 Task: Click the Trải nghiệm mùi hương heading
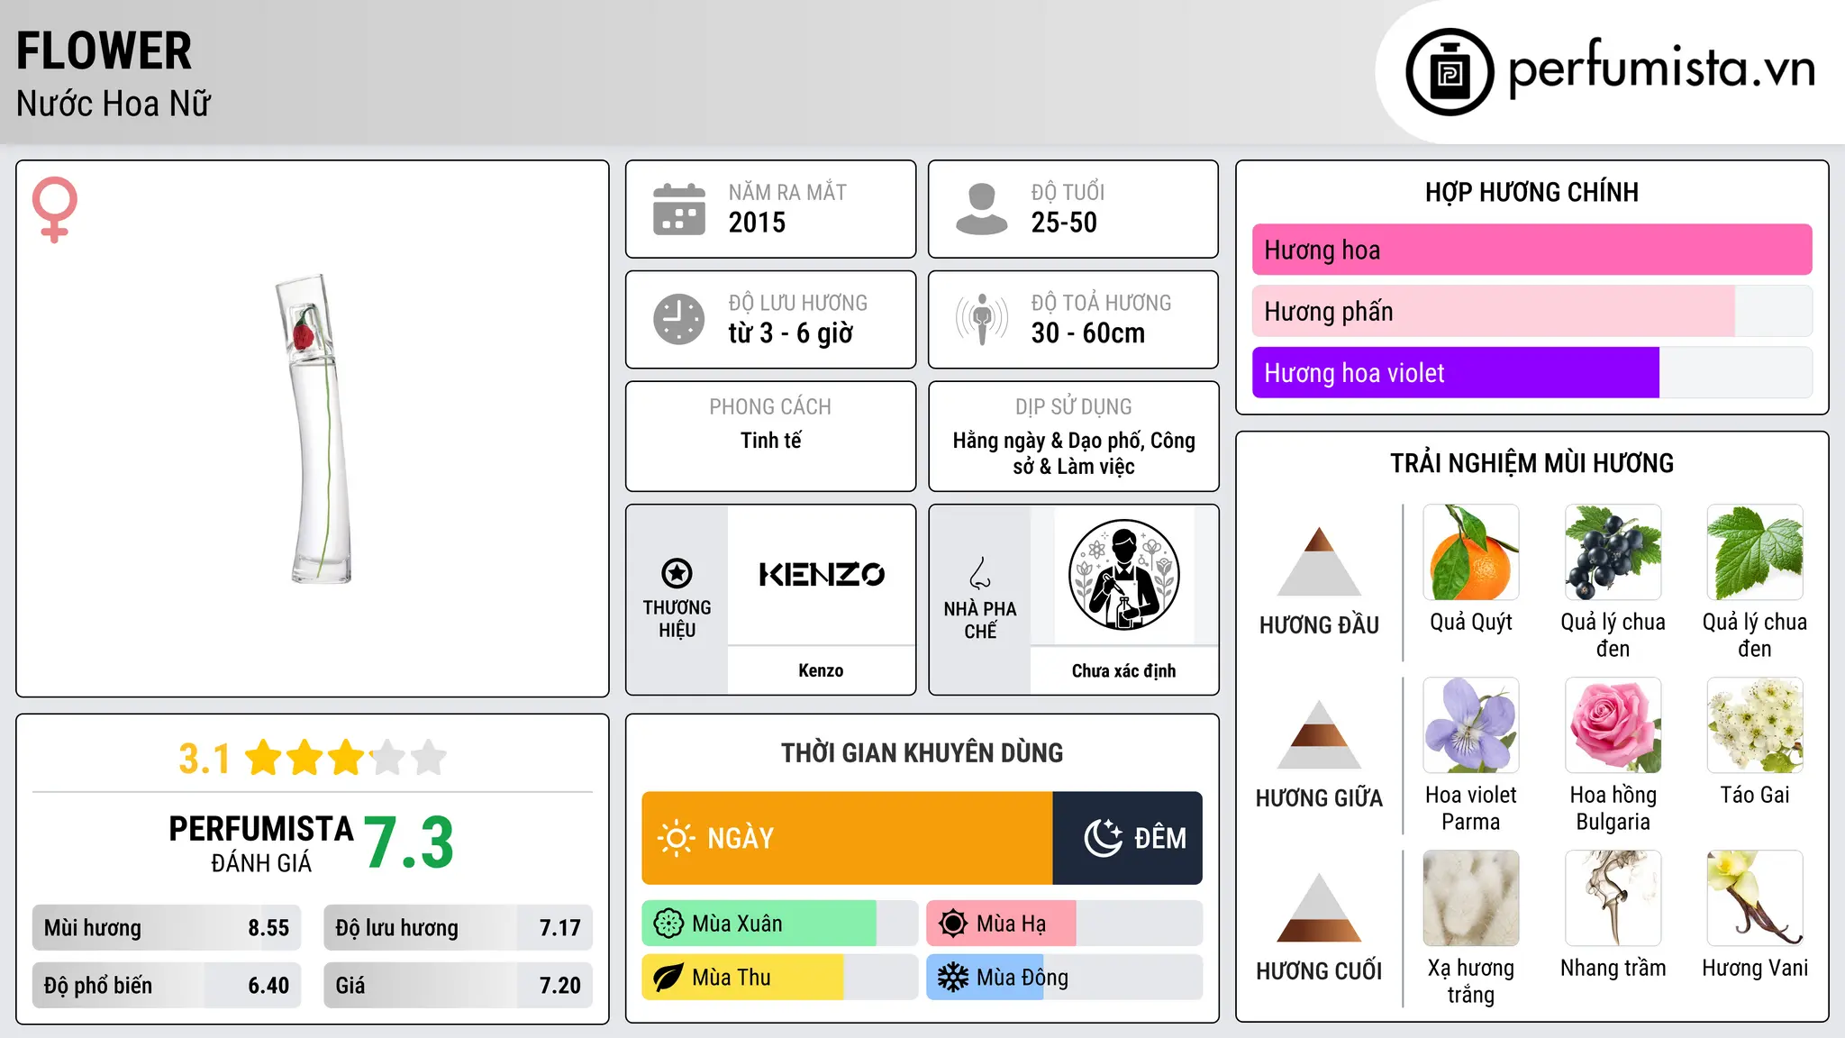click(x=1531, y=463)
